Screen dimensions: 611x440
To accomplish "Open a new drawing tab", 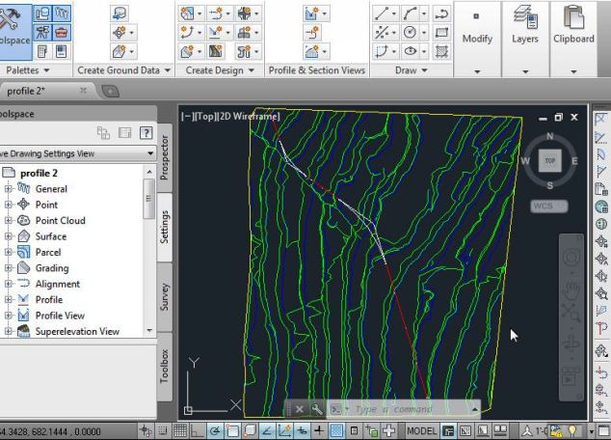I will (x=110, y=92).
